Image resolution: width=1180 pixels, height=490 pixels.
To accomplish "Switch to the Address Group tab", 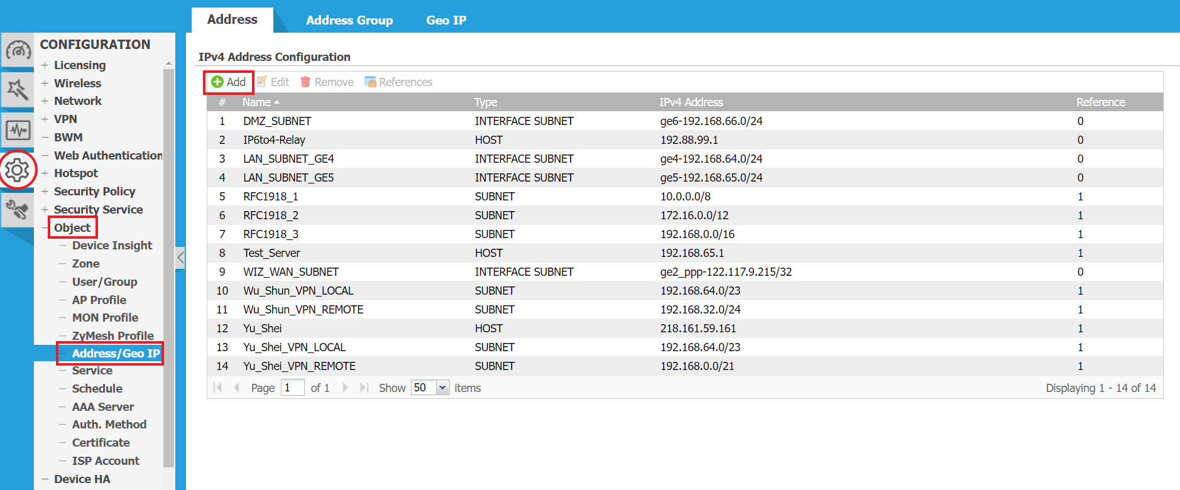I will tap(349, 20).
